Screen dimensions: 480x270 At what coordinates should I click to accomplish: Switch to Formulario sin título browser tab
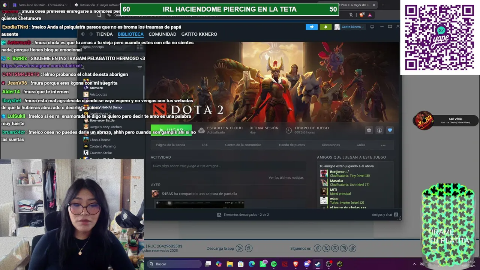[x=40, y=5]
